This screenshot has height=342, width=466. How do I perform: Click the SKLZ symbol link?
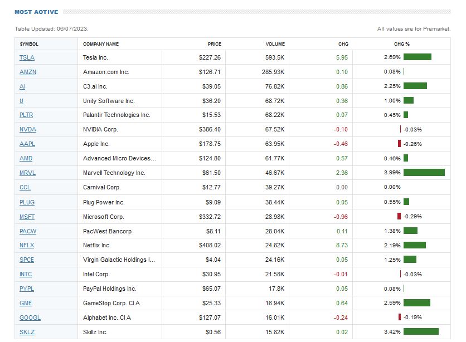click(x=27, y=333)
